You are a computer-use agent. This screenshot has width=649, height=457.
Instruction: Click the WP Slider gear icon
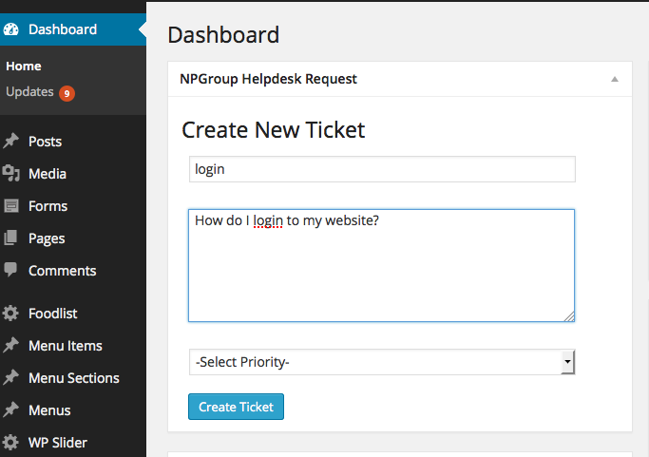[10, 443]
